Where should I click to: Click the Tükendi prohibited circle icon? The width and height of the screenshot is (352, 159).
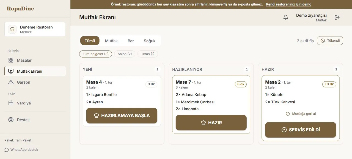click(x=323, y=41)
